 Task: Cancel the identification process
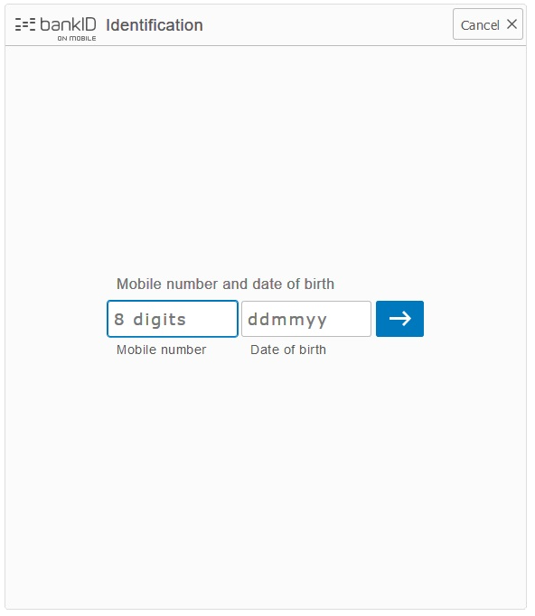tap(488, 24)
